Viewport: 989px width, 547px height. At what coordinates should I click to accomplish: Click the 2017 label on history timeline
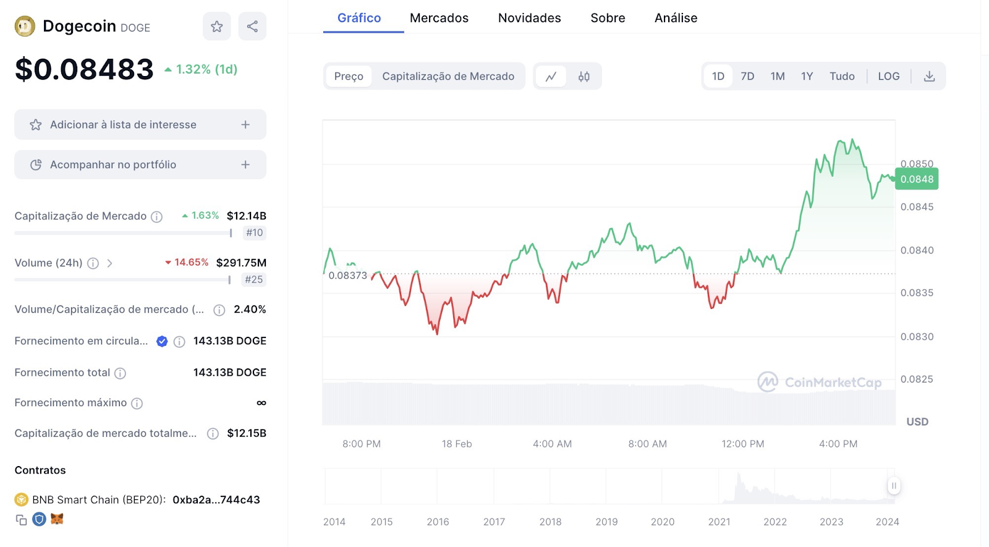[494, 522]
